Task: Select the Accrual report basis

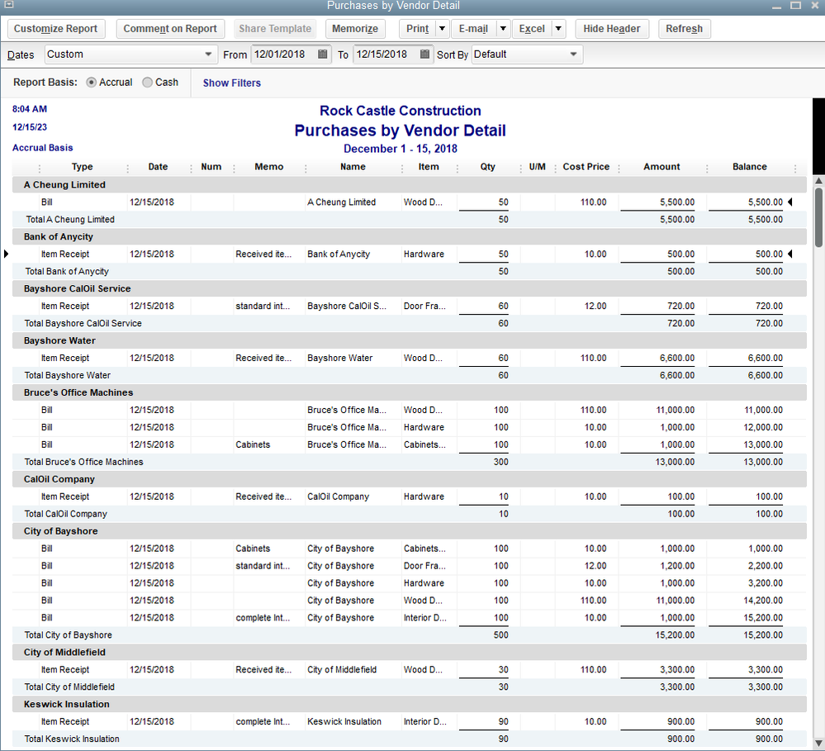Action: tap(92, 83)
